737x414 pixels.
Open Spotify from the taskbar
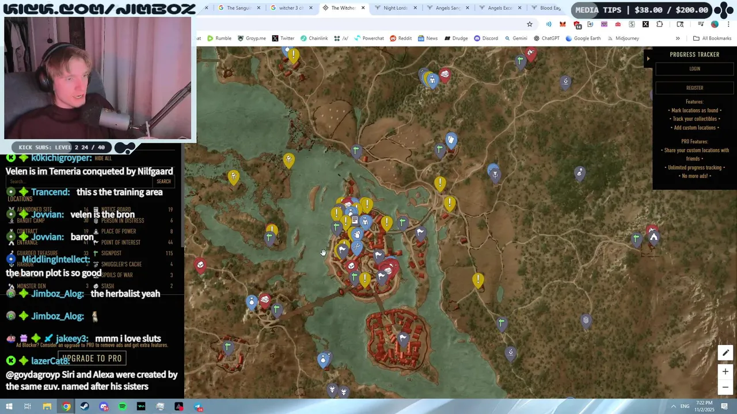point(123,407)
